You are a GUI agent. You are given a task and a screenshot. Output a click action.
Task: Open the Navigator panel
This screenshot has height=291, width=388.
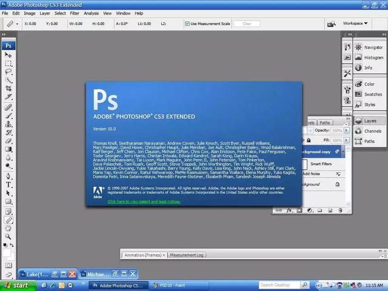click(373, 47)
